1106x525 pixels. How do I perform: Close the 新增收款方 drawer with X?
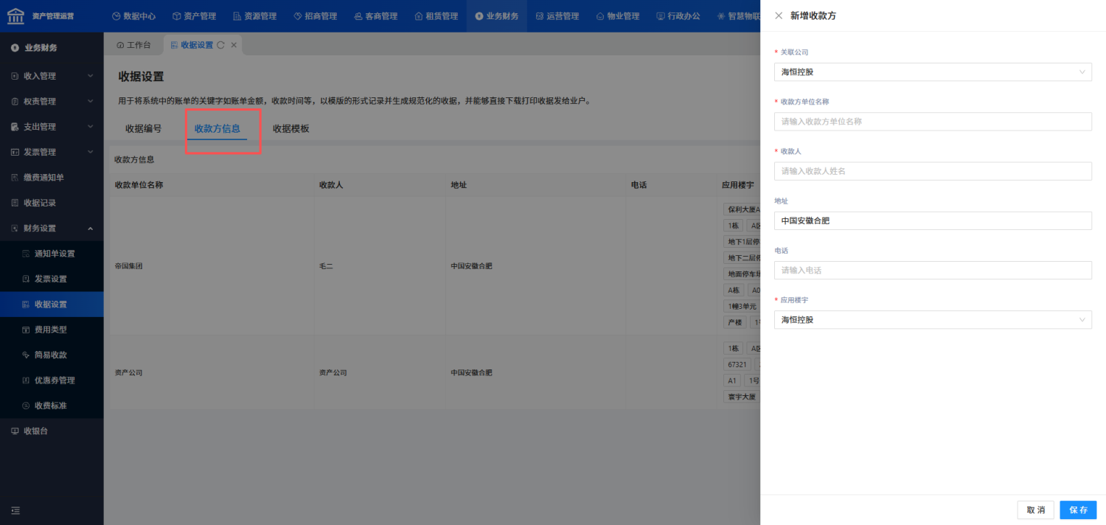click(x=779, y=15)
